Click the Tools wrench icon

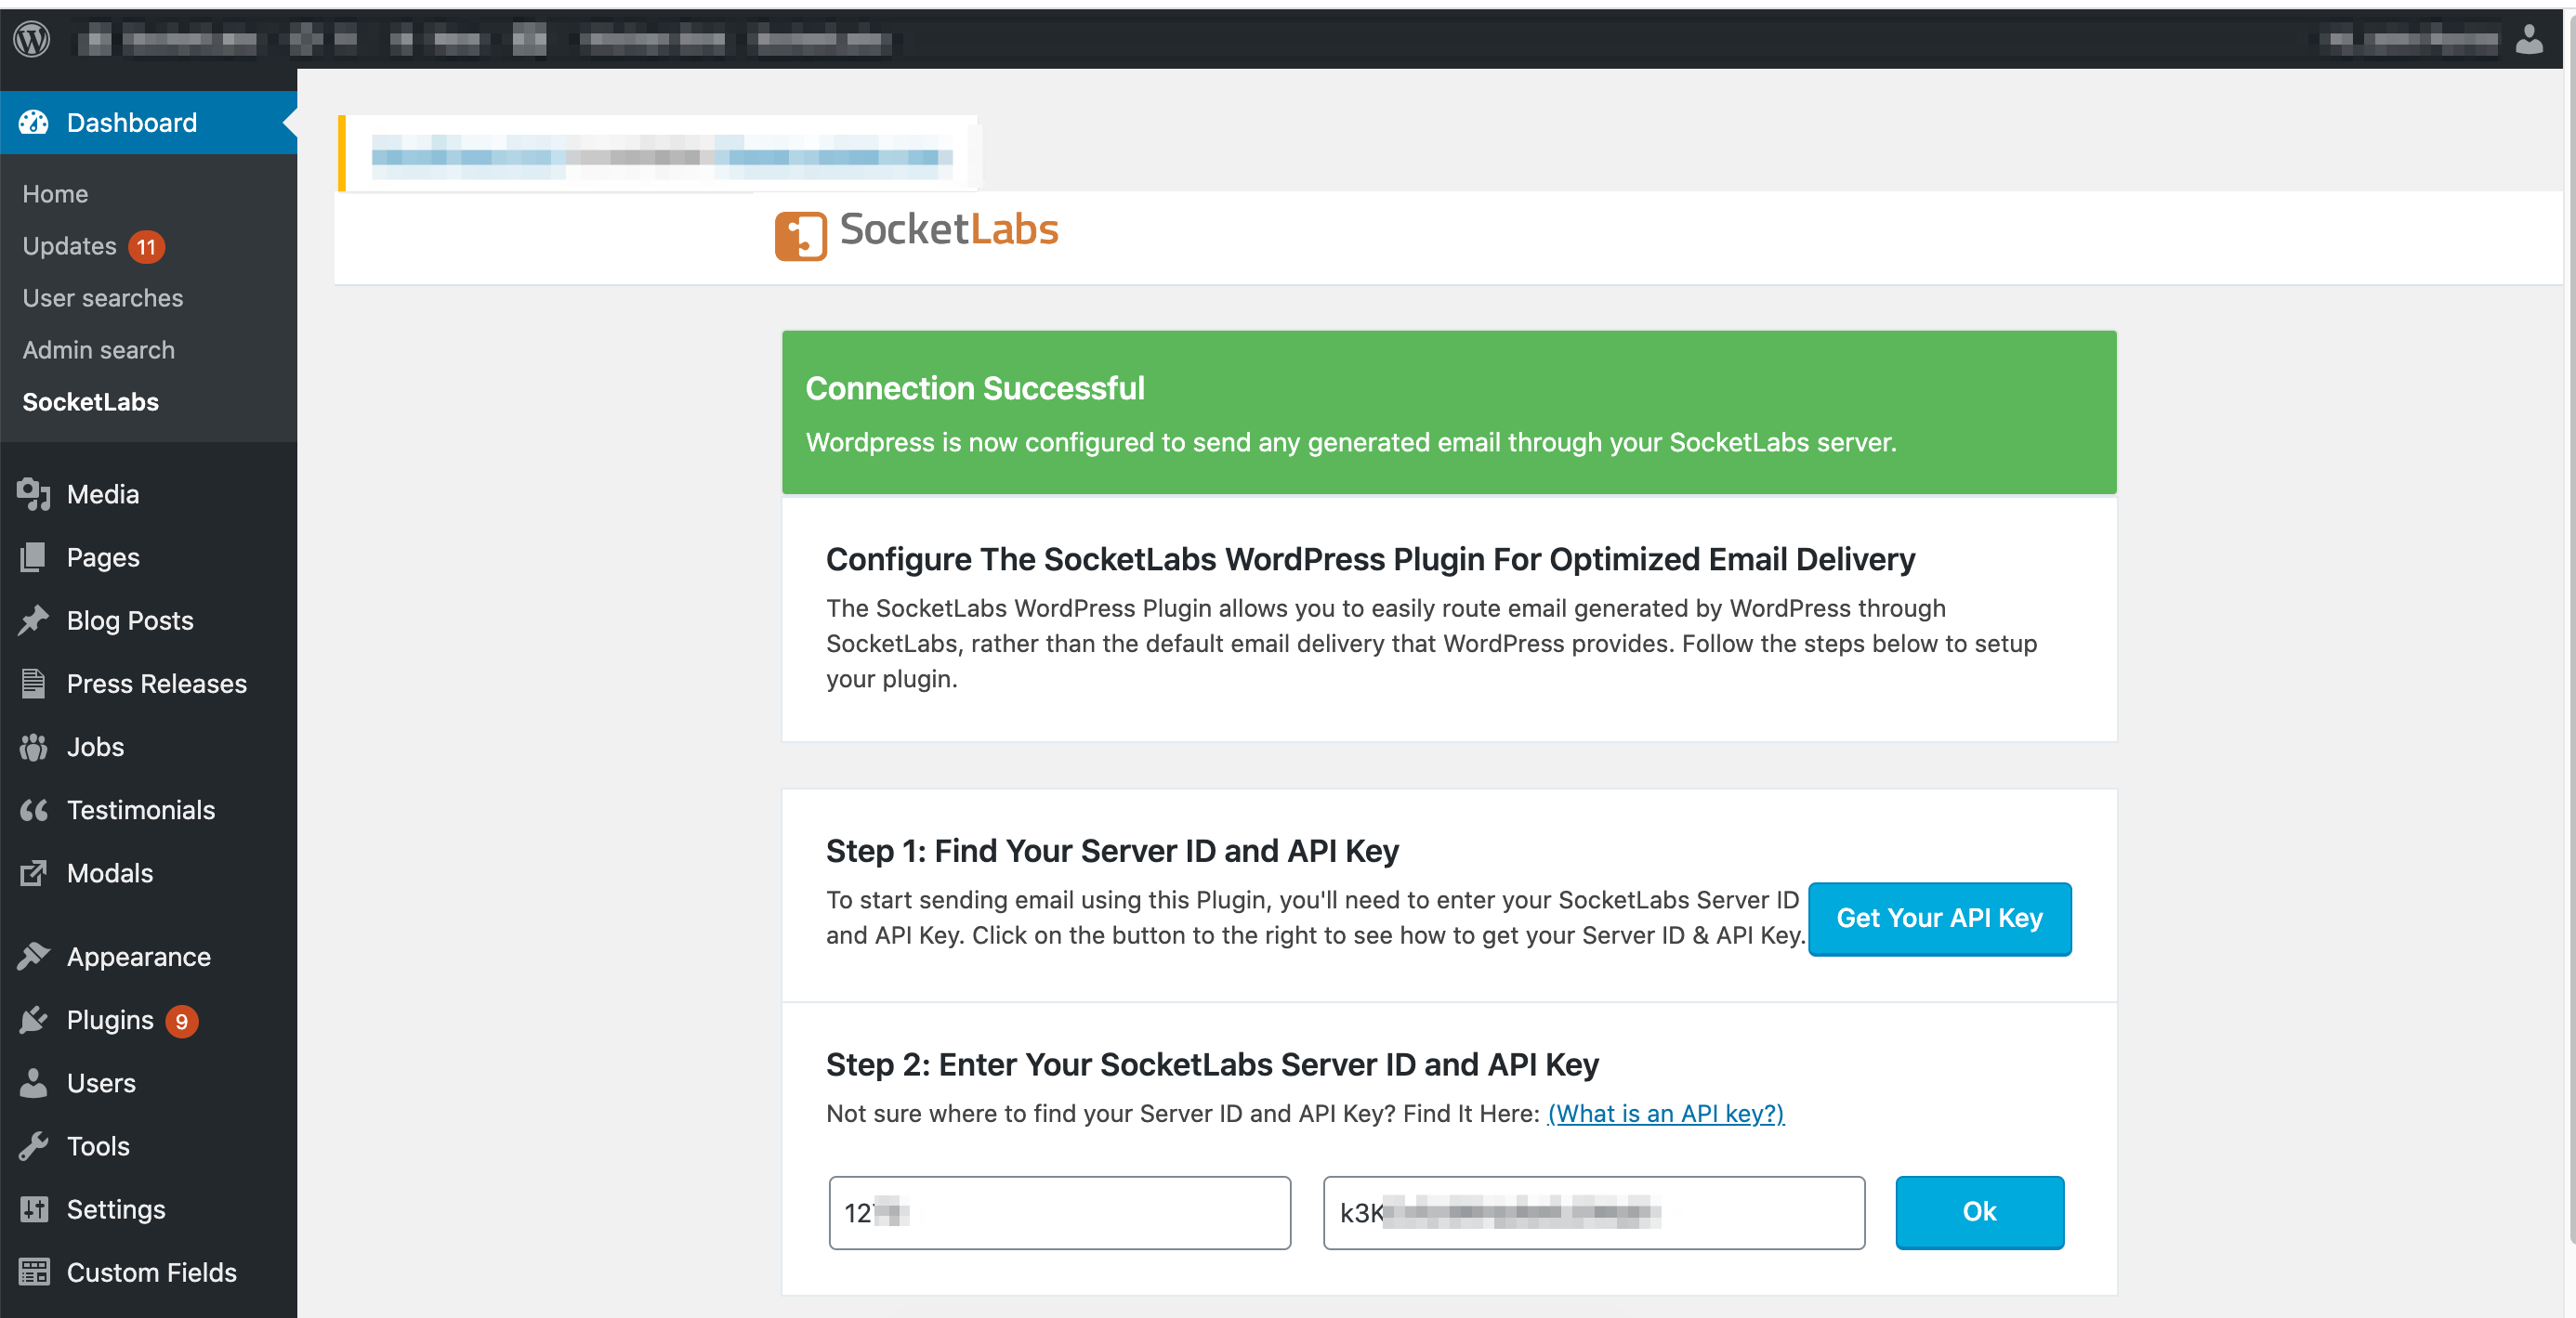point(33,1146)
